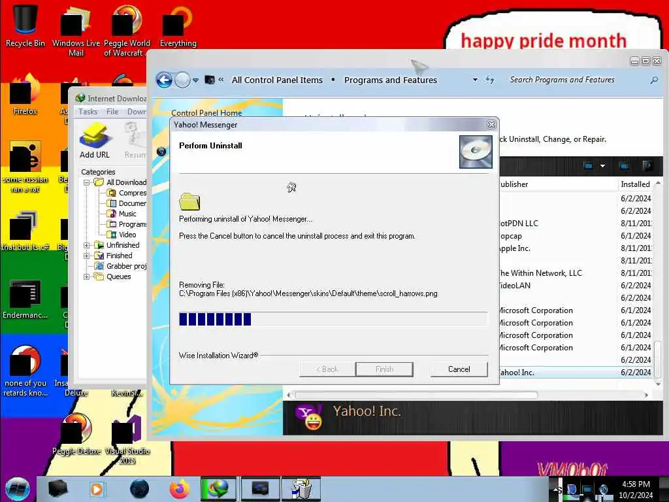Expand the Unfinished tree node

pos(87,245)
